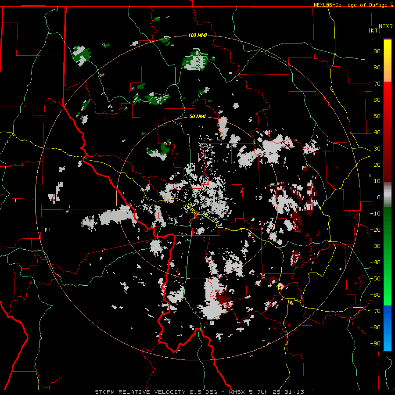Select the 100 NMI range ring label

pyautogui.click(x=197, y=35)
